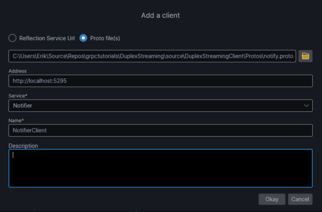Select the Proto file(s) radio button
Viewport: 322px width, 212px height.
click(83, 38)
